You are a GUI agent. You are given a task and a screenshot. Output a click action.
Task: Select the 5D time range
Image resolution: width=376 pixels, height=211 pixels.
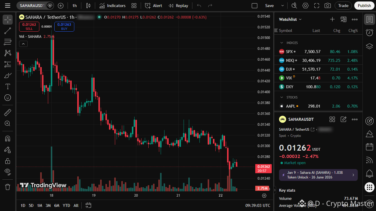(31, 205)
